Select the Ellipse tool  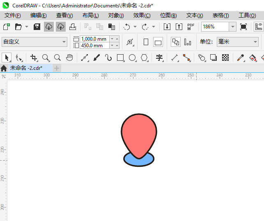(x=132, y=58)
